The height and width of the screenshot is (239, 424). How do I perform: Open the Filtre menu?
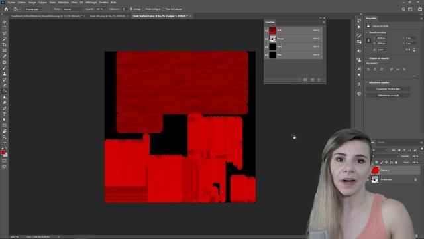point(74,2)
